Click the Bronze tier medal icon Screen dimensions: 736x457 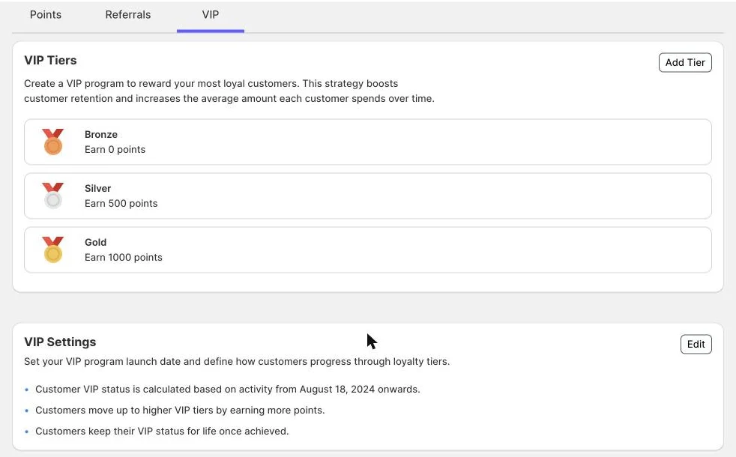(x=53, y=142)
